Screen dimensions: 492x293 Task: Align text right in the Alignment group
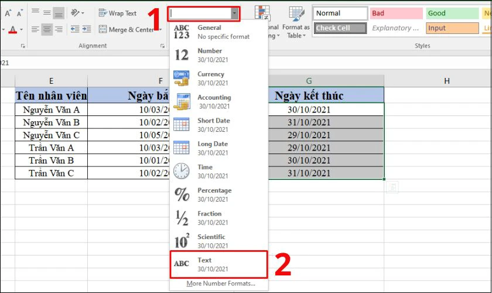point(59,29)
